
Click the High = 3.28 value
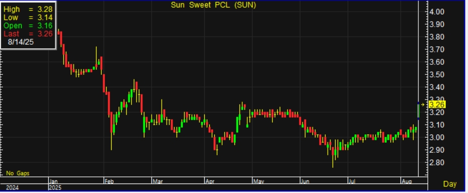pos(28,9)
